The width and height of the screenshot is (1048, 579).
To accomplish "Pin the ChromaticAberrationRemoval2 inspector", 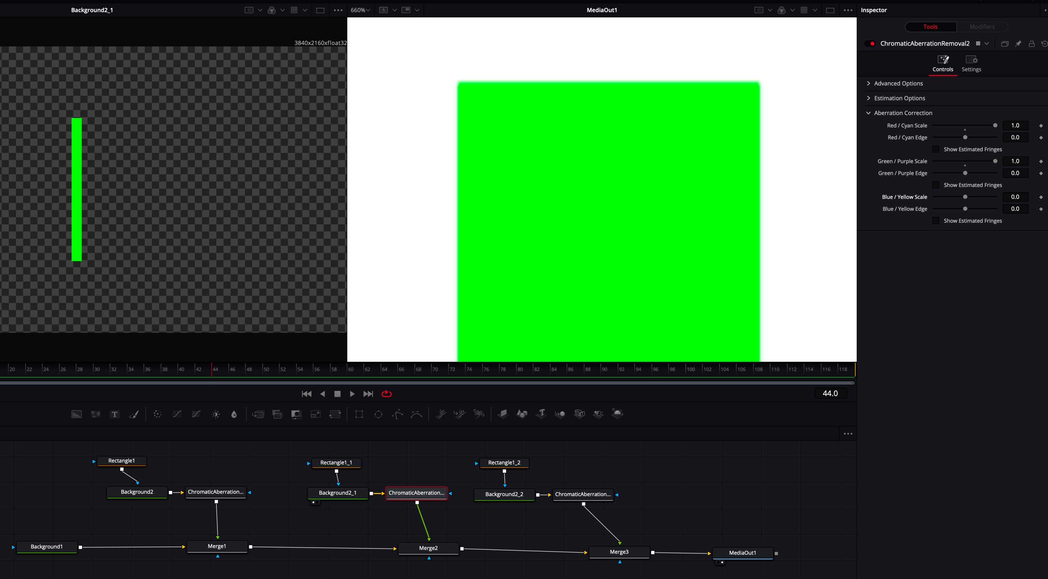I will [1018, 44].
